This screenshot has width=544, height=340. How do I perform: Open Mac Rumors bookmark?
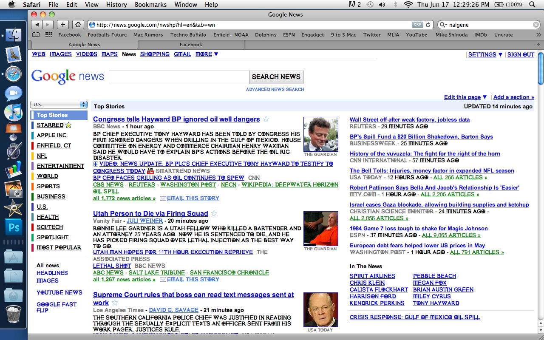click(148, 35)
